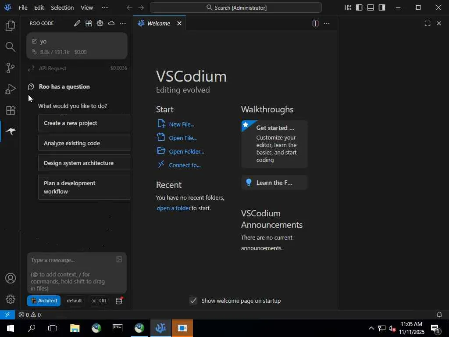Add image to Roo message
449x337 pixels.
pos(119,260)
